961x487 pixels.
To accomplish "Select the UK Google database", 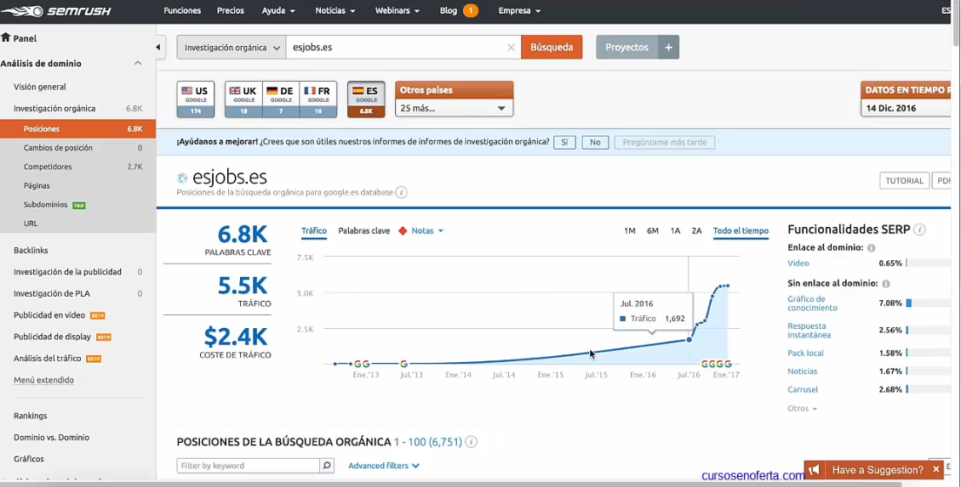I will click(243, 99).
